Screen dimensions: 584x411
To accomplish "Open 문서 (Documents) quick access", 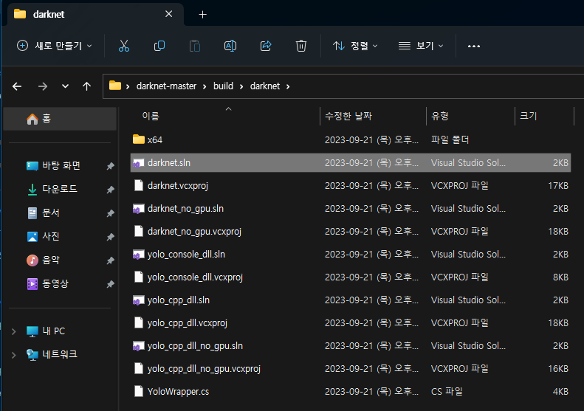I will tap(51, 213).
